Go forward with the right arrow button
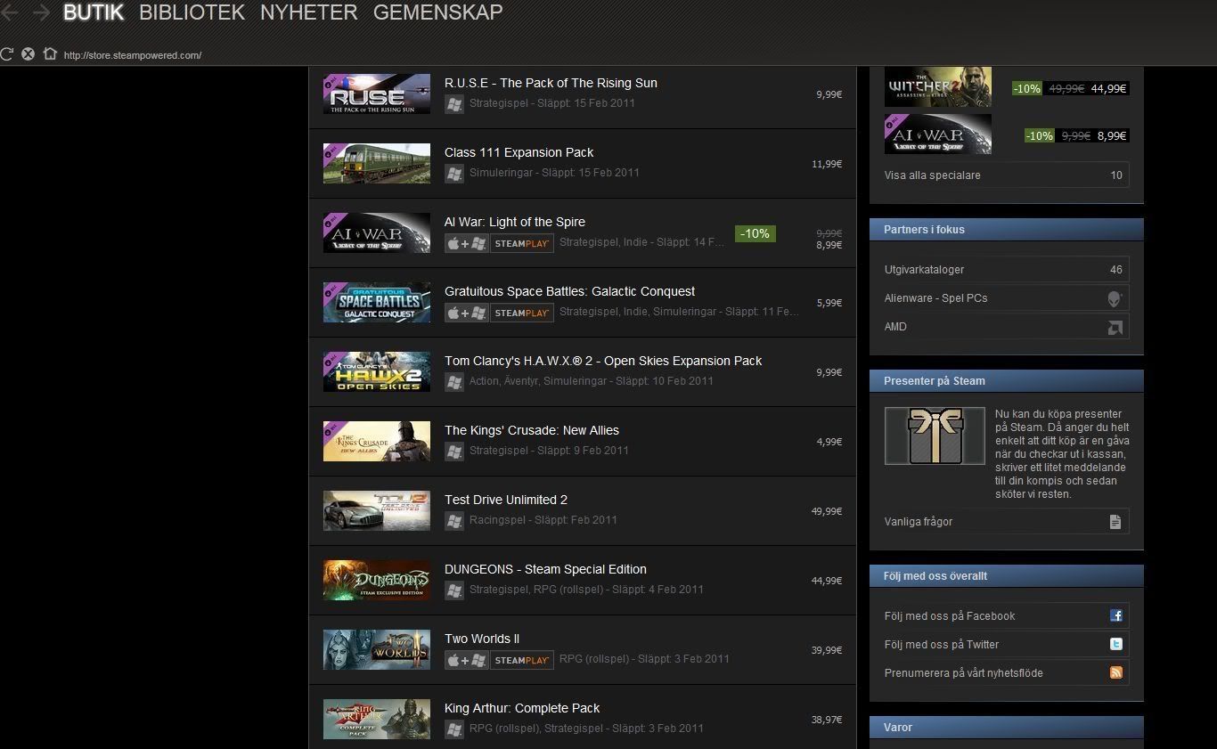 (x=40, y=12)
